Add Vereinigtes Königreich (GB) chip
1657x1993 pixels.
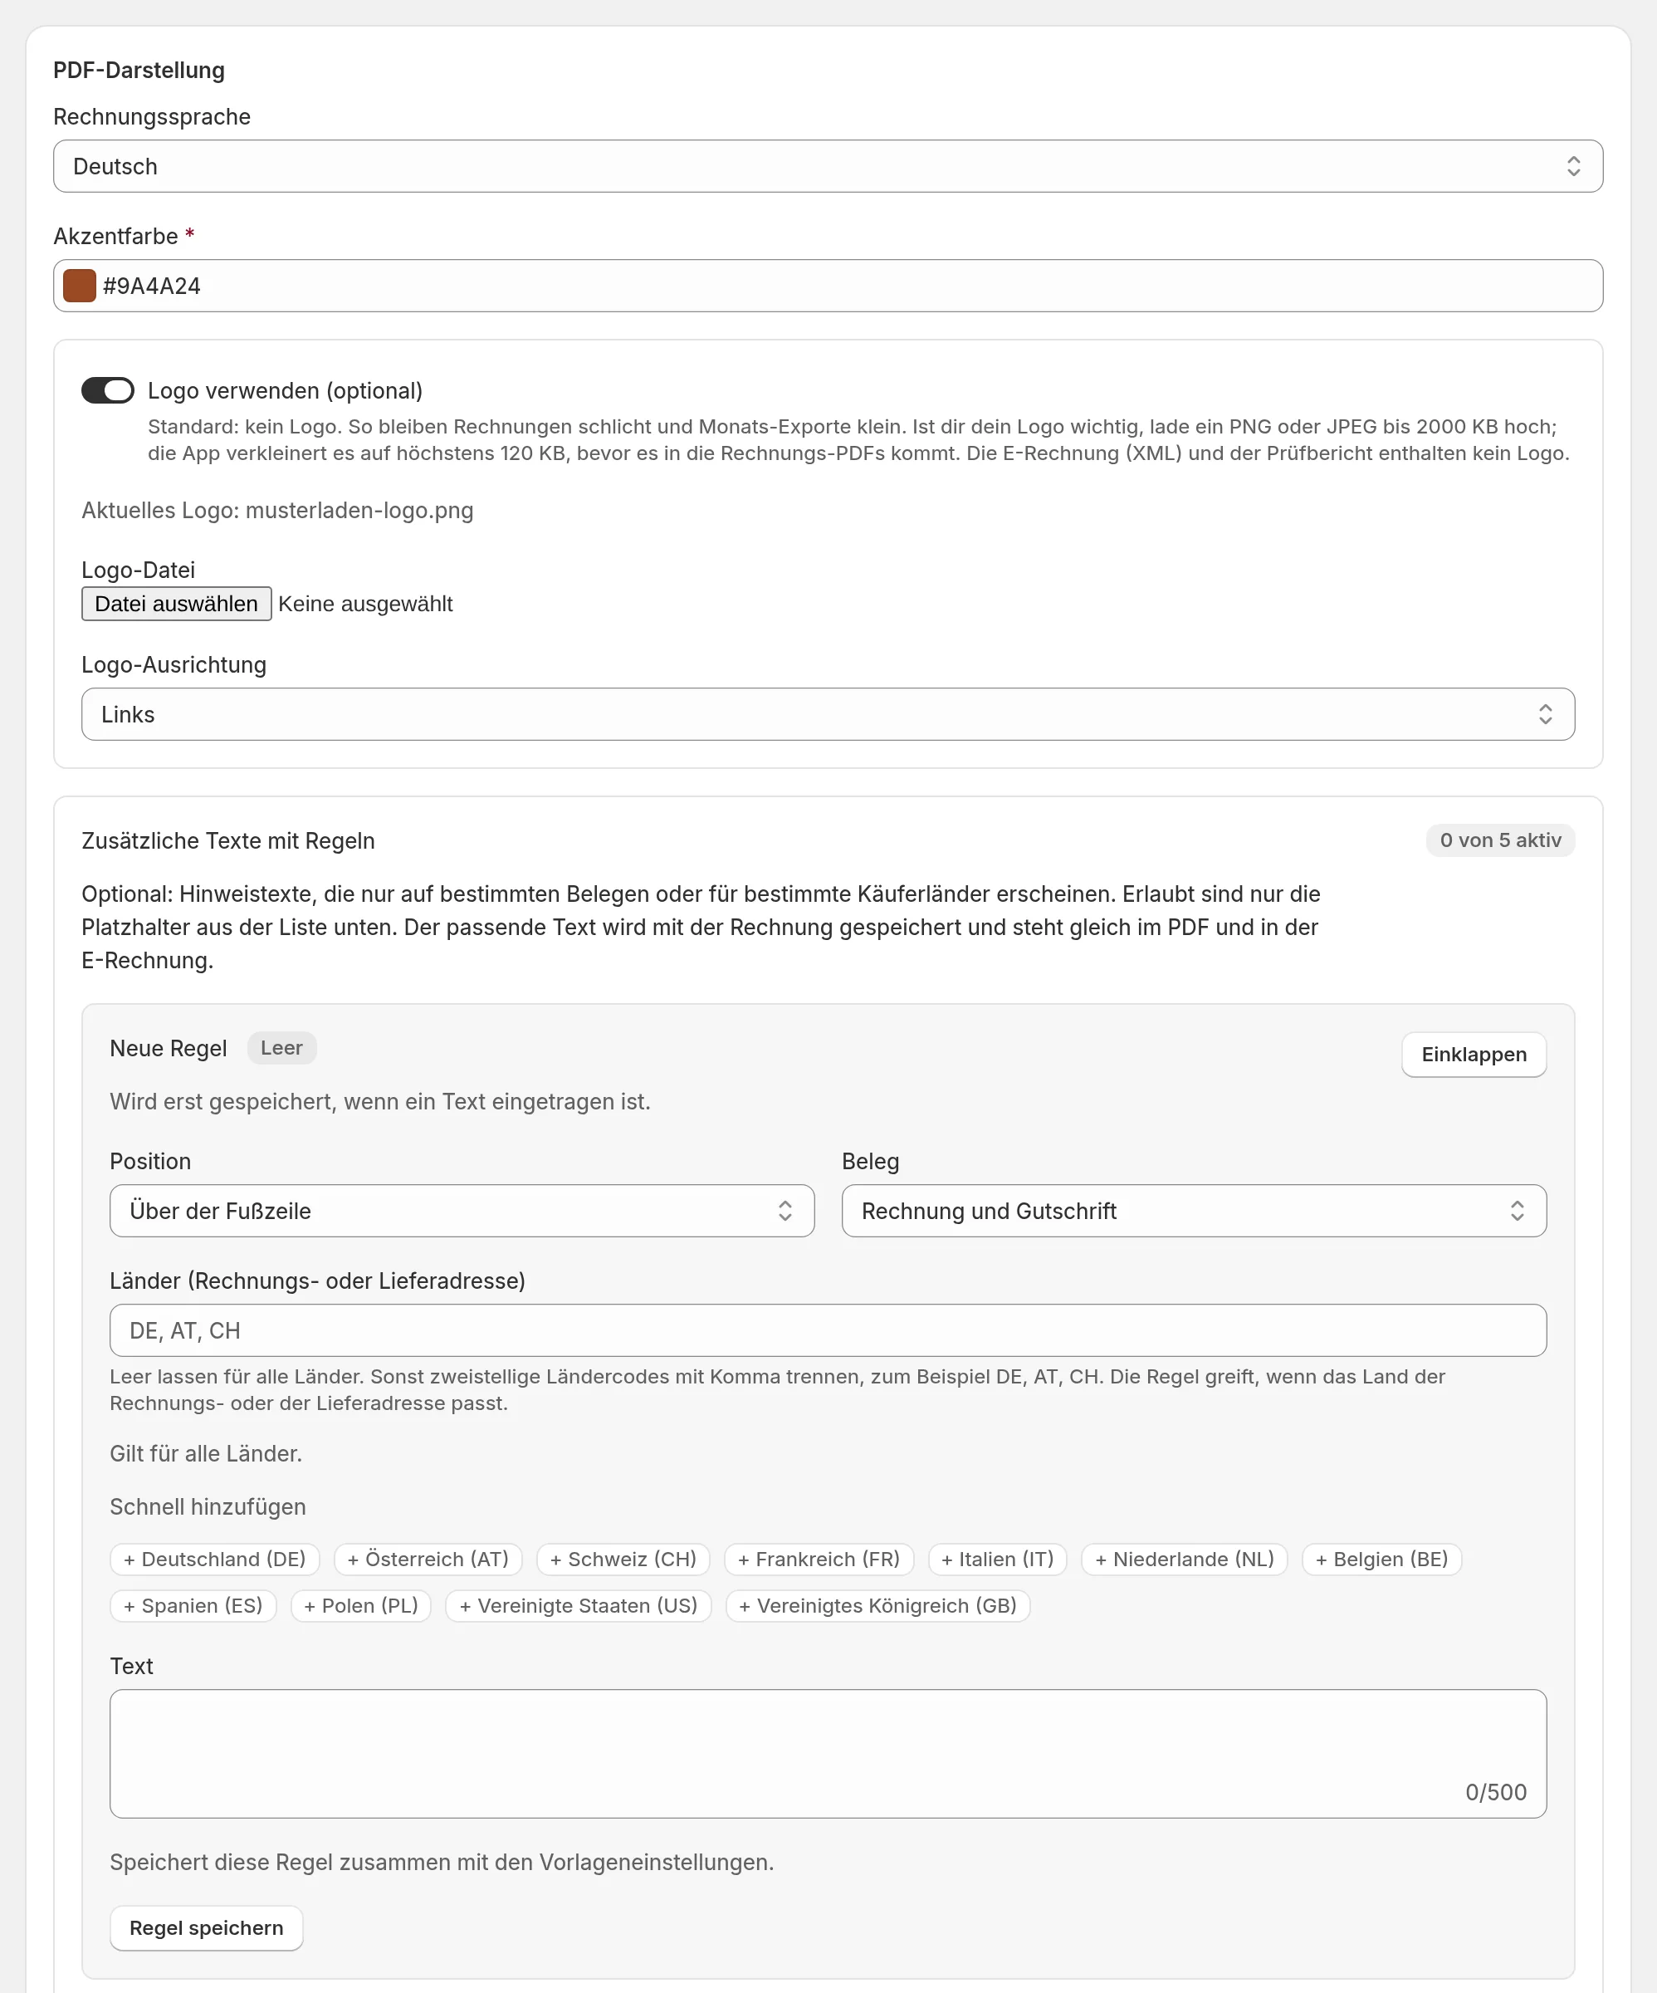[x=877, y=1606]
